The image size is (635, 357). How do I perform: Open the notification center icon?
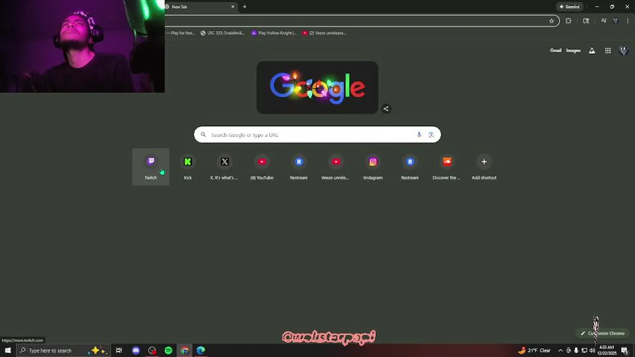pos(625,351)
